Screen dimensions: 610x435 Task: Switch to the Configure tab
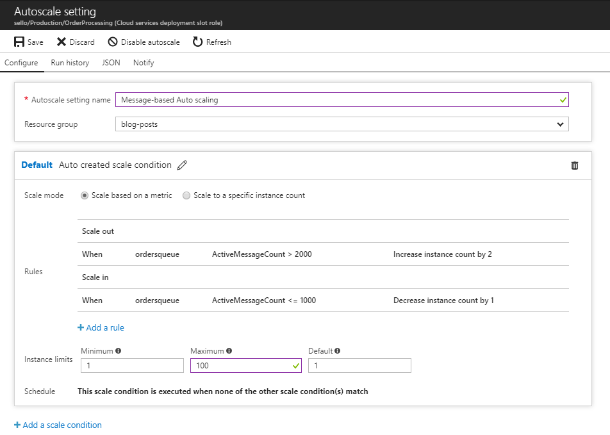pyautogui.click(x=21, y=63)
